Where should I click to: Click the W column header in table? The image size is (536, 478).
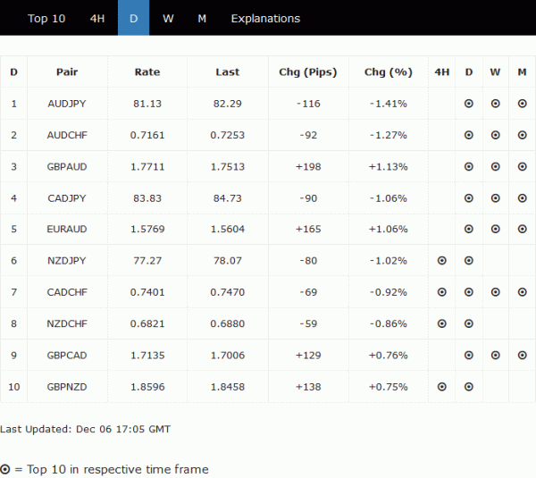tap(495, 71)
